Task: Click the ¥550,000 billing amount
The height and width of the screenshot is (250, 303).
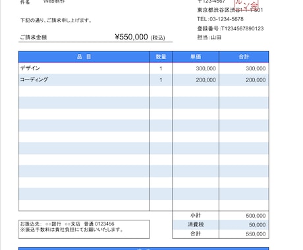Action: click(x=131, y=37)
